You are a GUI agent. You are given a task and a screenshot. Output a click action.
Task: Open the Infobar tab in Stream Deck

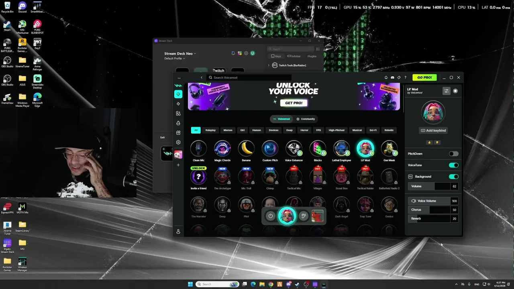point(294,56)
